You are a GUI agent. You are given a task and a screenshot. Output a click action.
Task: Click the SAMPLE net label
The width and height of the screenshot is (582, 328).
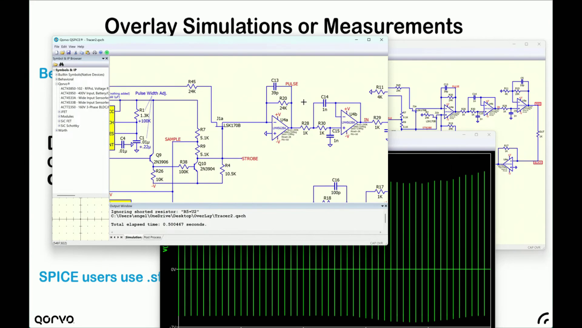172,139
